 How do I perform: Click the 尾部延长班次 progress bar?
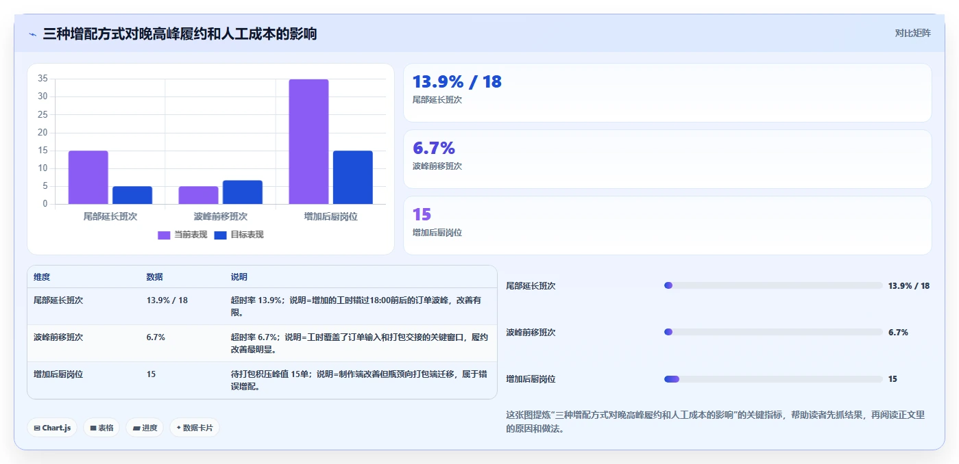[773, 285]
